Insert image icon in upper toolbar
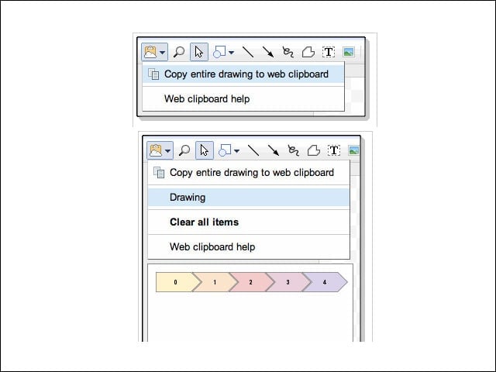The height and width of the screenshot is (372, 496). pyautogui.click(x=349, y=52)
